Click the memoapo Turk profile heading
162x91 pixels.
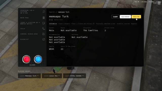(x=59, y=16)
